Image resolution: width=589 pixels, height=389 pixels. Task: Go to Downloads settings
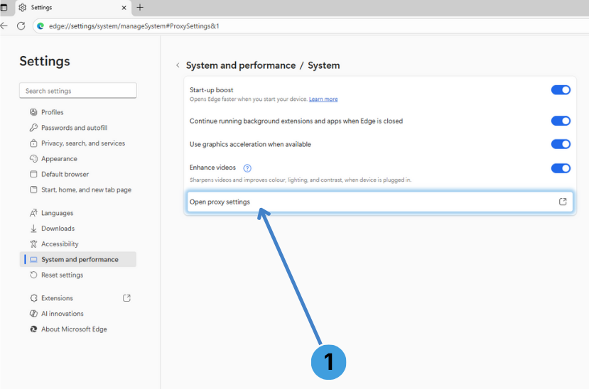[x=77, y=228]
